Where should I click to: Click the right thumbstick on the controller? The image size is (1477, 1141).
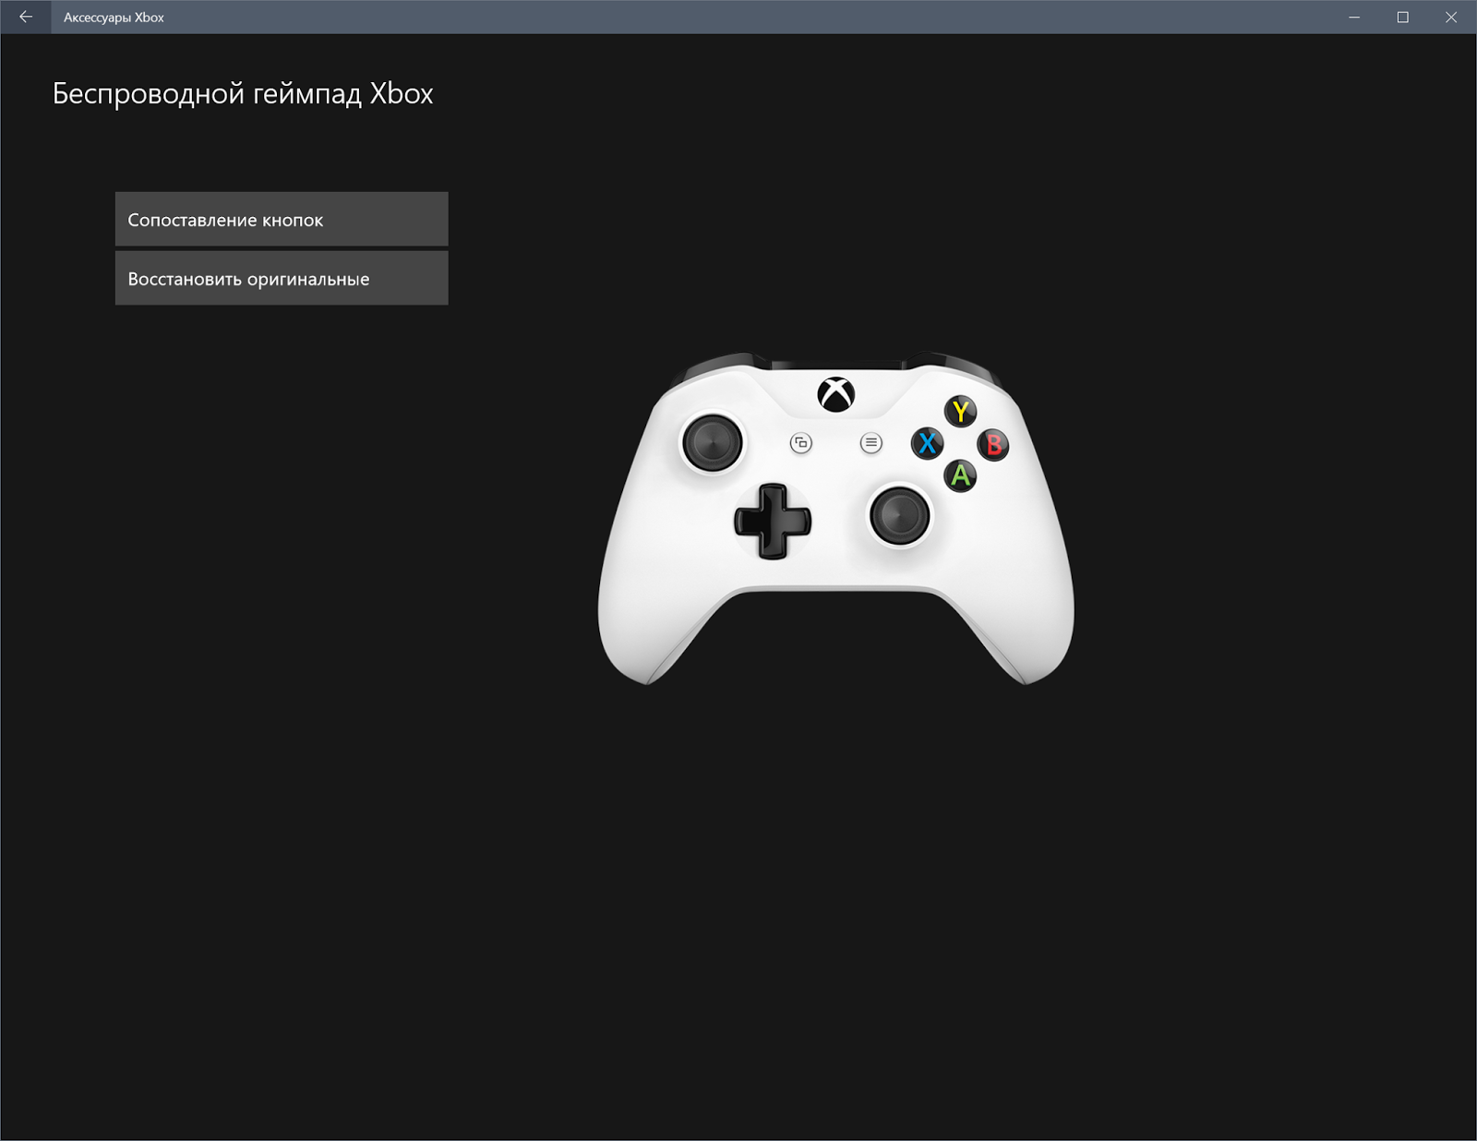(x=900, y=514)
